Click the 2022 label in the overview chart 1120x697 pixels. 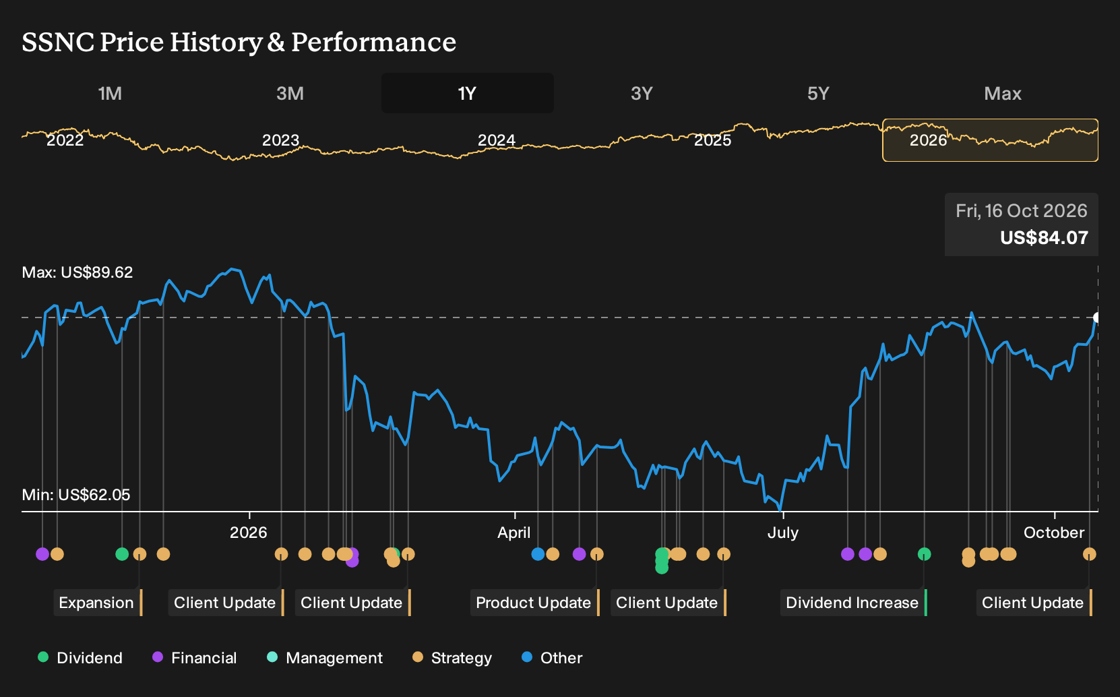pos(65,140)
